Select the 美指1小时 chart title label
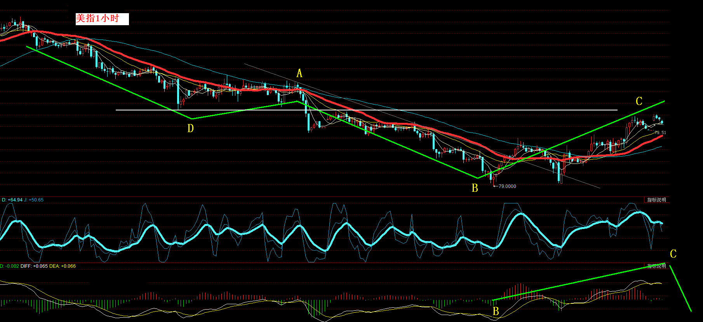 click(x=102, y=19)
